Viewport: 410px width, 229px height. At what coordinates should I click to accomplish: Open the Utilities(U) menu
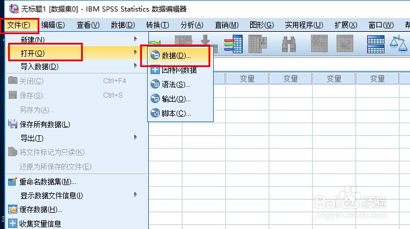pyautogui.click(x=304, y=25)
